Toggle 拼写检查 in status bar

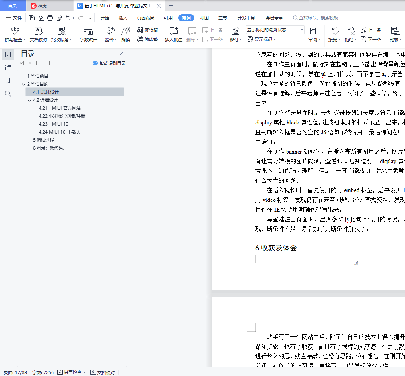71,372
